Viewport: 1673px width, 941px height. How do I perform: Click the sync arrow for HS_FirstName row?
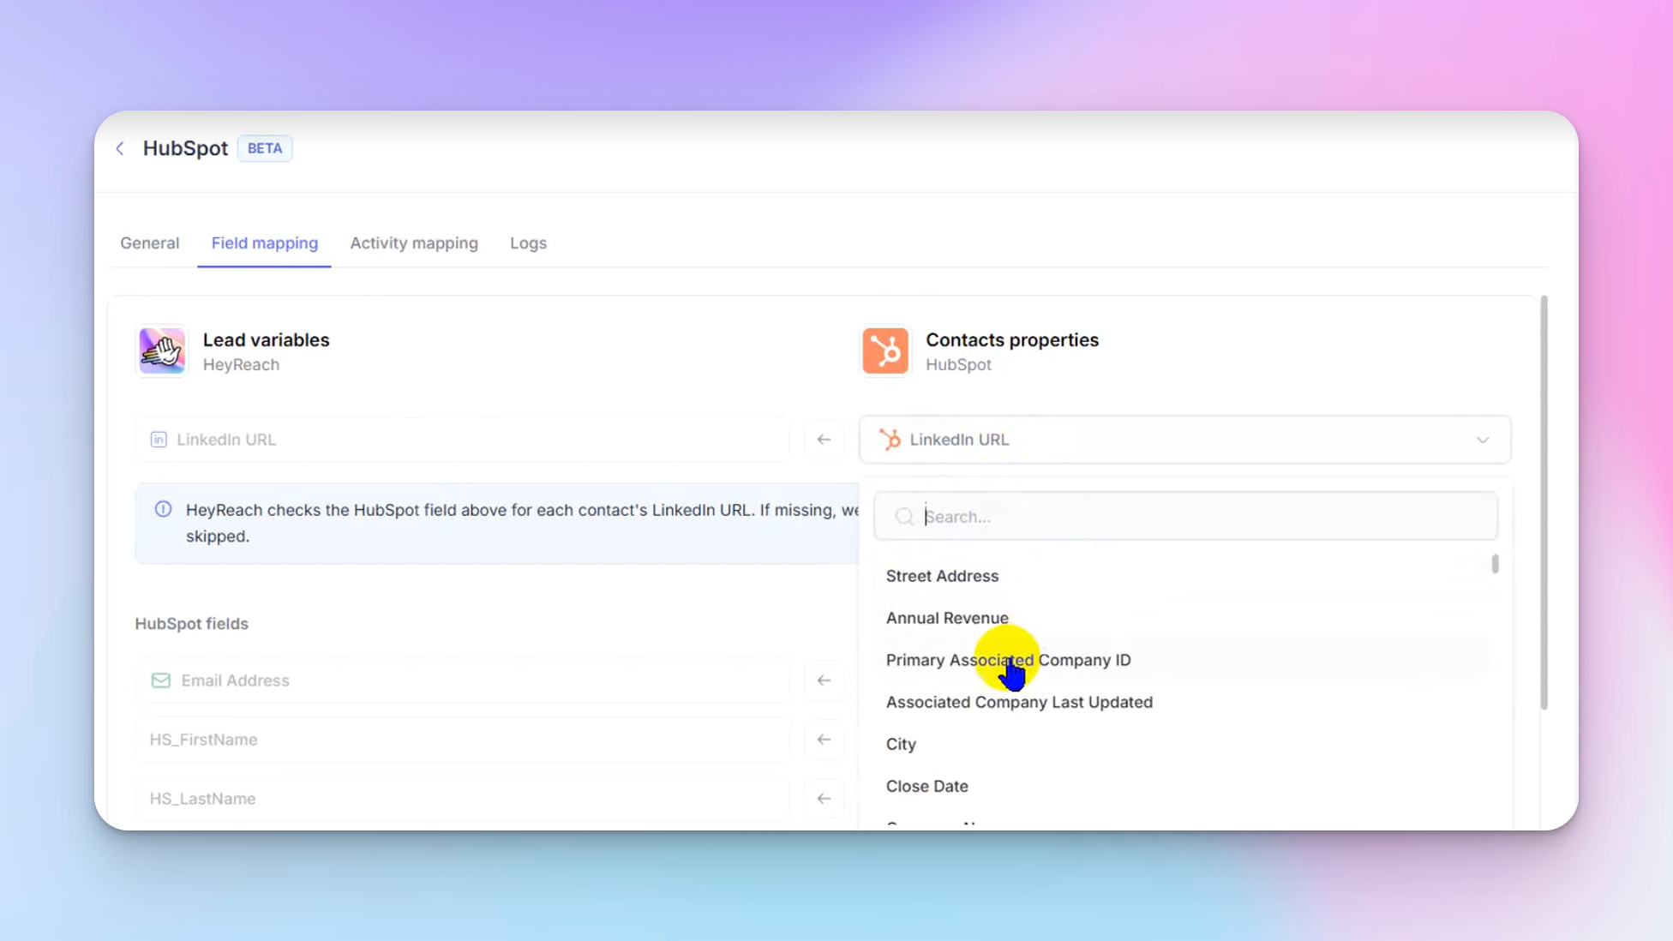(824, 740)
